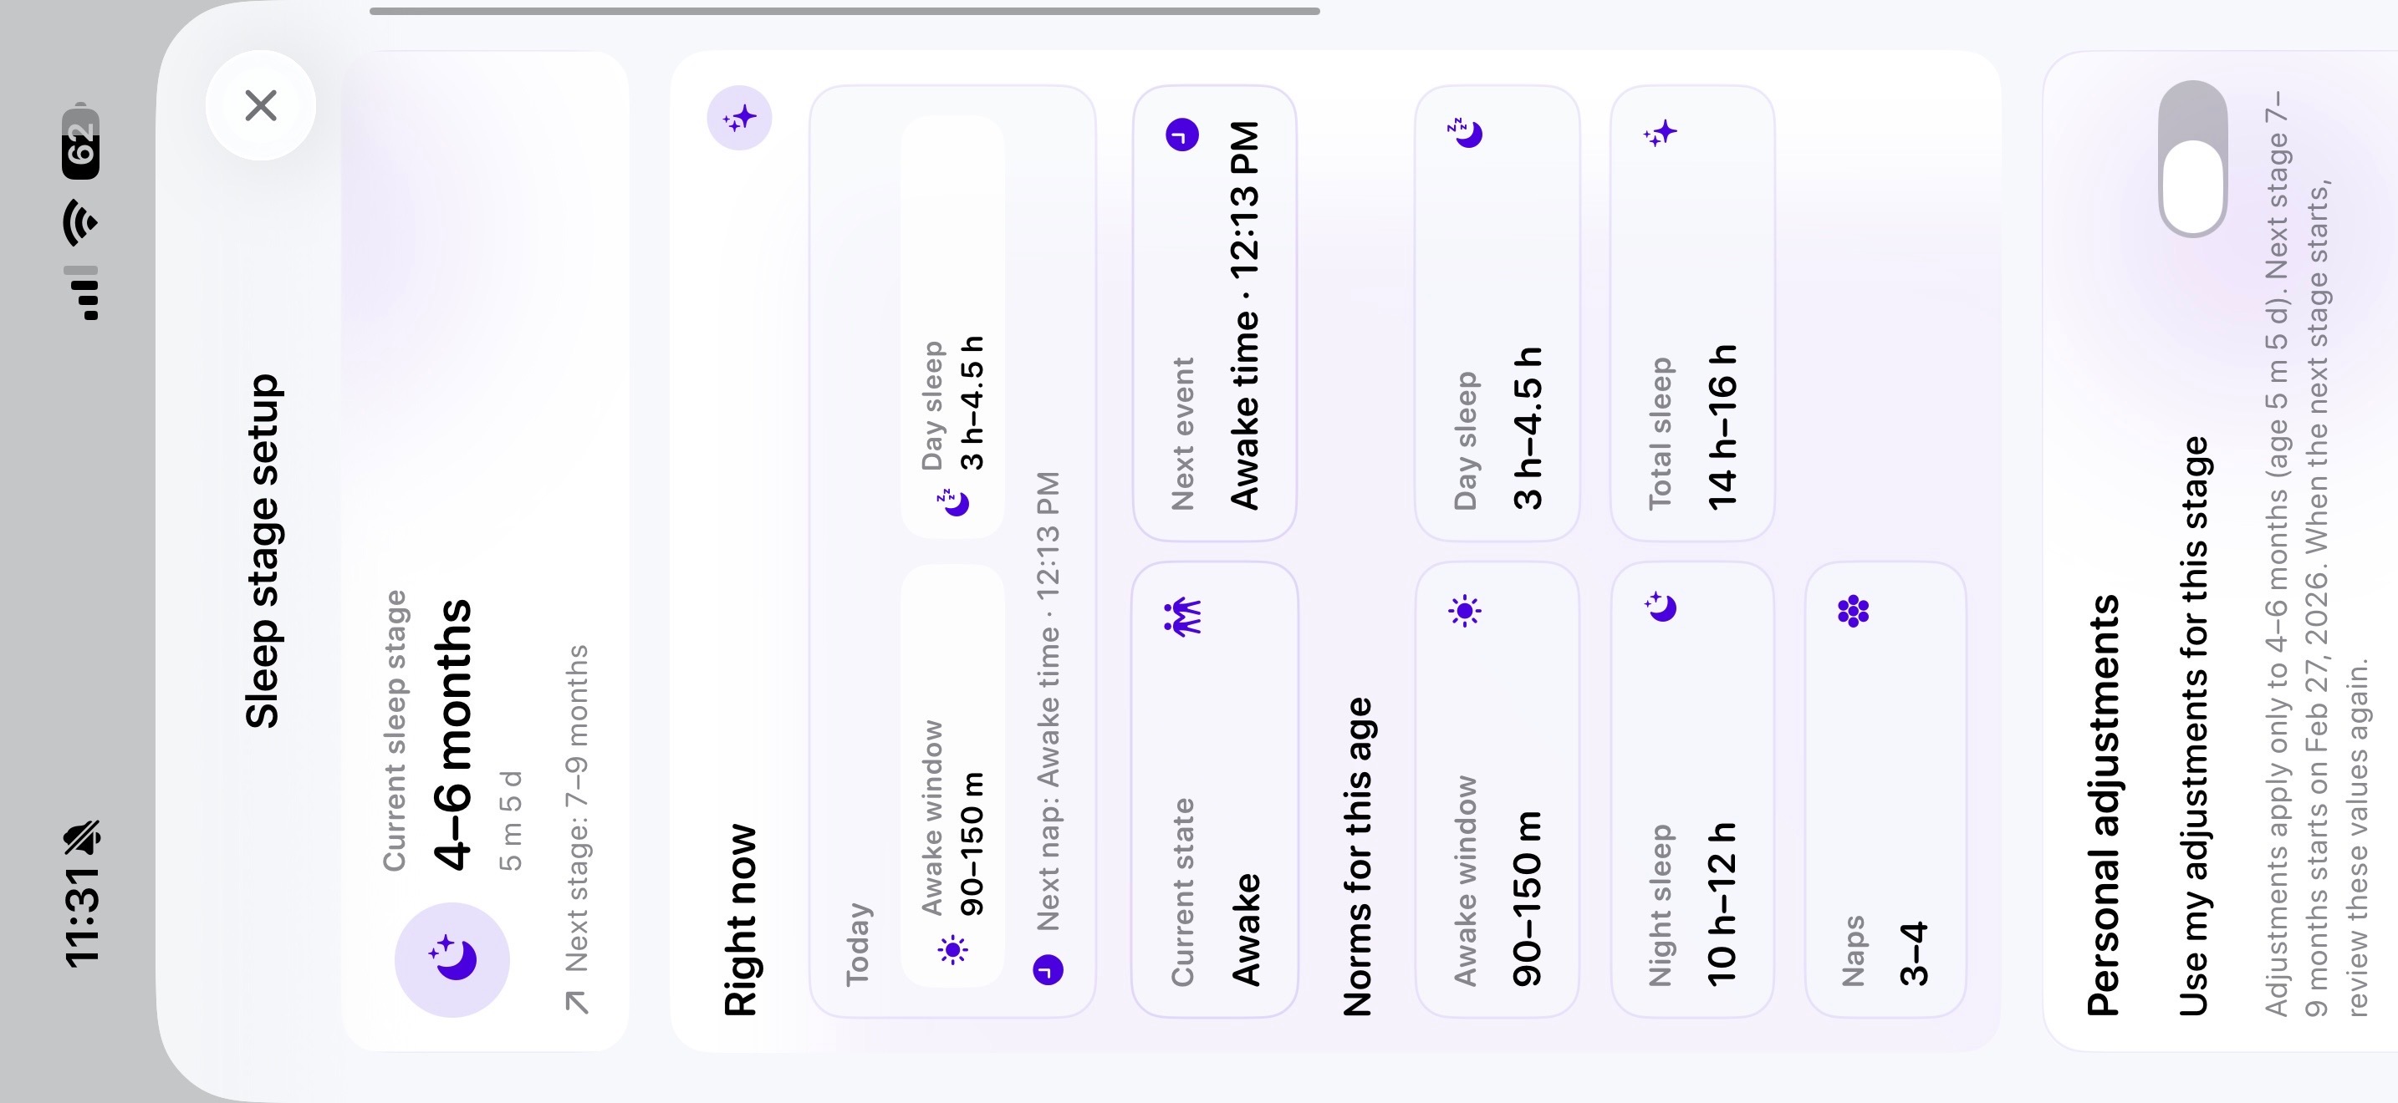The image size is (2398, 1103).
Task: Tap the clock icon in Next event card
Action: click(x=1182, y=135)
